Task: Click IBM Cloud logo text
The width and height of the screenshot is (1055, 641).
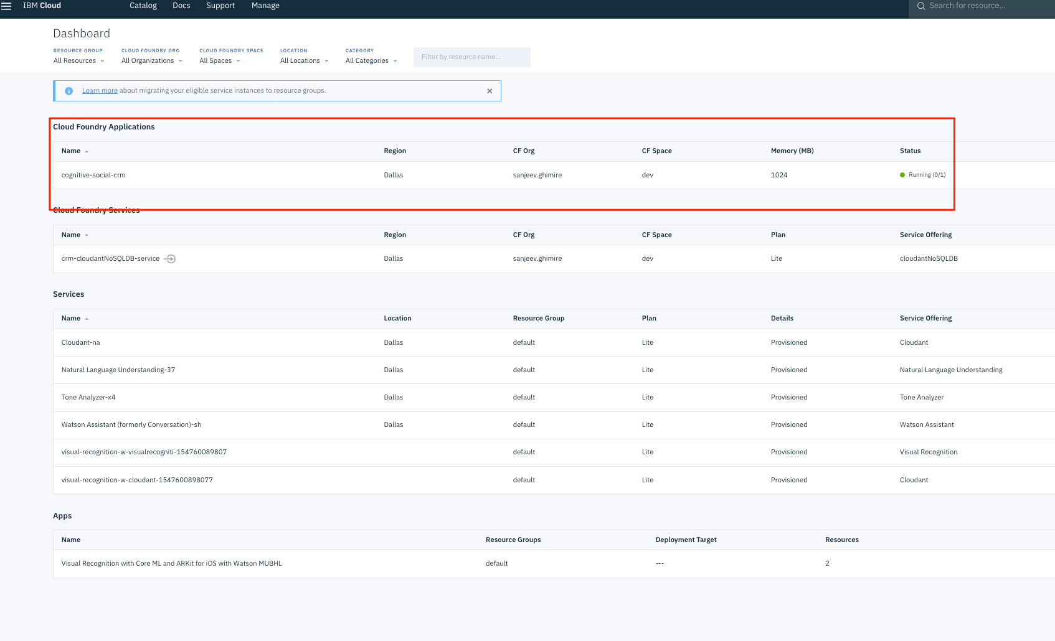Action: click(42, 6)
